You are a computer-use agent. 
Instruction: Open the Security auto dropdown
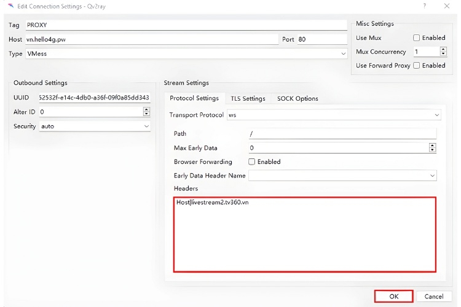(x=95, y=126)
